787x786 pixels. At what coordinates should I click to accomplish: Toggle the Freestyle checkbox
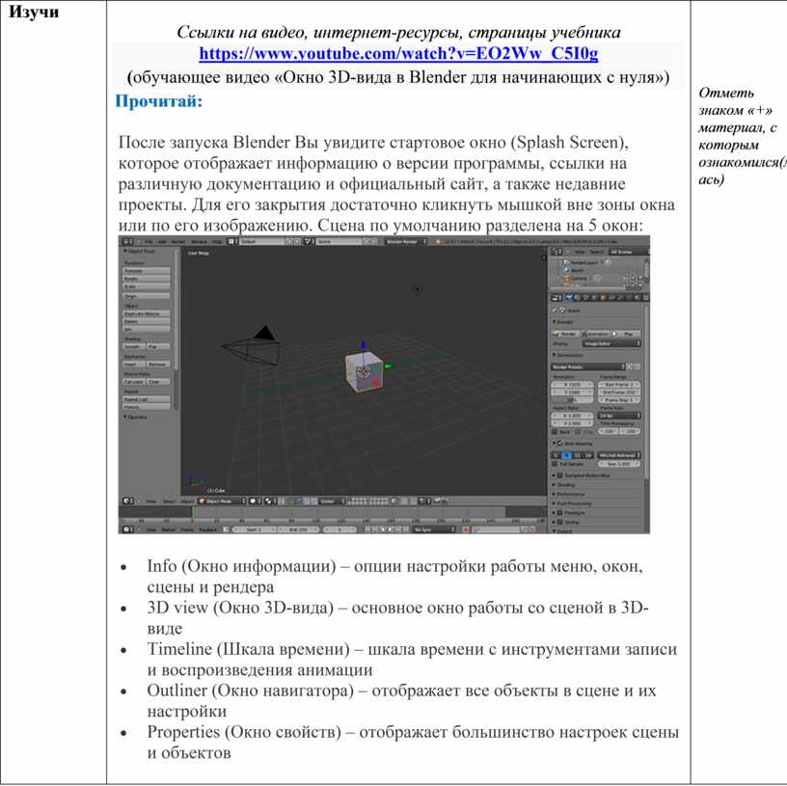click(x=560, y=512)
